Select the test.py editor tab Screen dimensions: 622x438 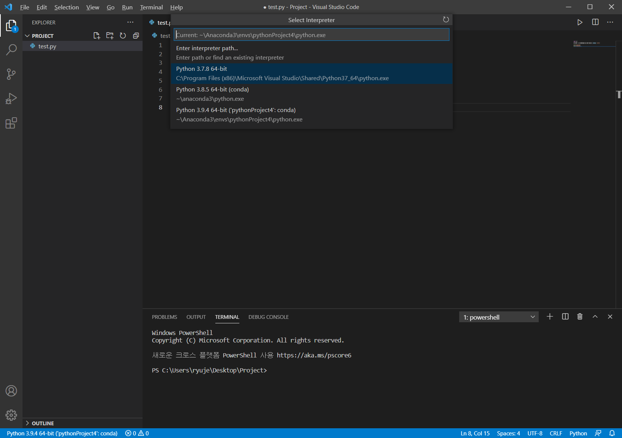click(159, 22)
